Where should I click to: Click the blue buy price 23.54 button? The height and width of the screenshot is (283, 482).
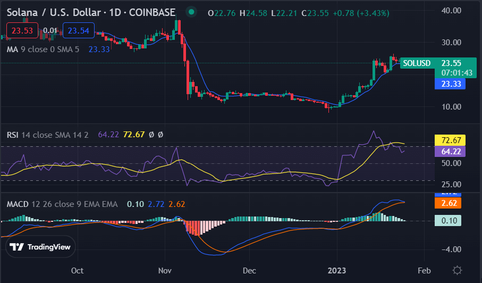[79, 30]
